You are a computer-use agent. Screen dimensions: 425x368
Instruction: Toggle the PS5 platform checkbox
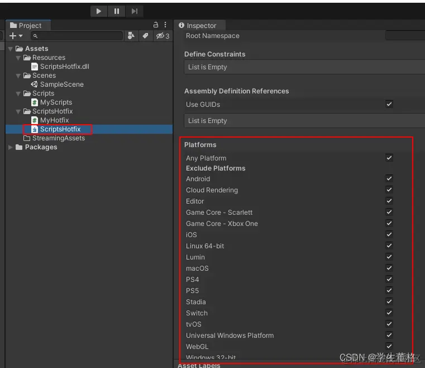click(x=389, y=290)
